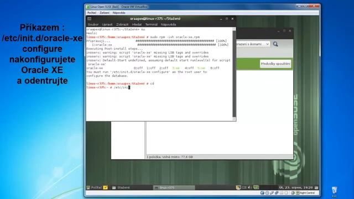Open VirtualBox Nápověda menu
Screen dimensions: 354x199
(x=119, y=13)
